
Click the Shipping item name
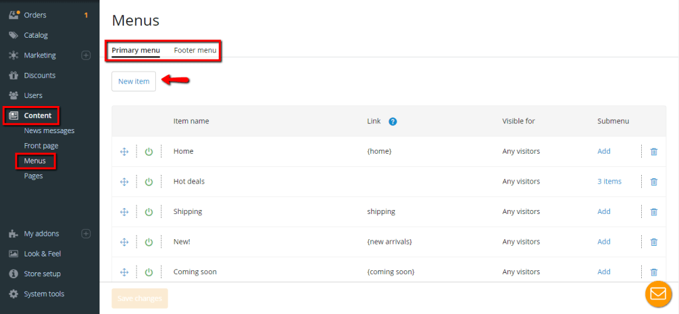click(188, 211)
